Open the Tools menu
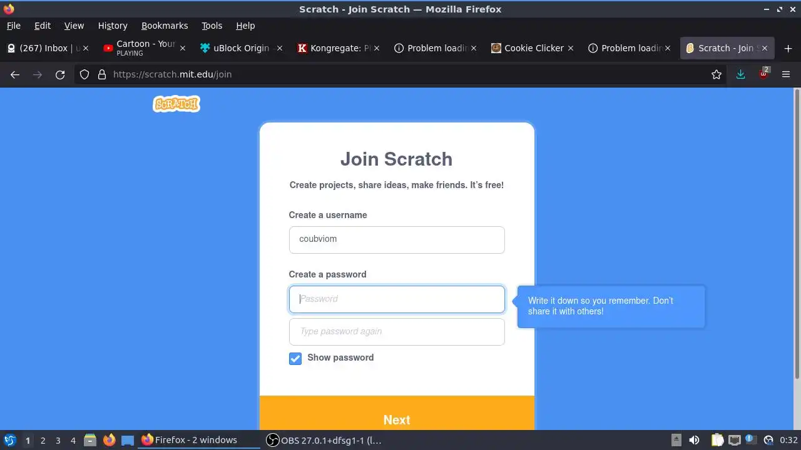This screenshot has width=801, height=450. point(212,26)
